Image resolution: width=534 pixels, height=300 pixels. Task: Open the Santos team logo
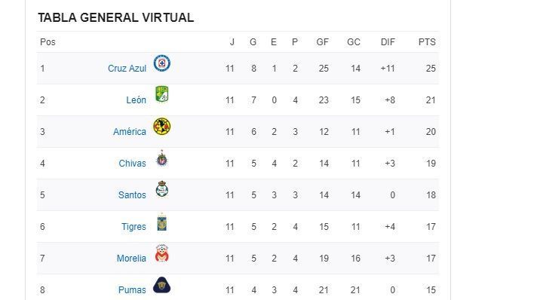tap(161, 189)
